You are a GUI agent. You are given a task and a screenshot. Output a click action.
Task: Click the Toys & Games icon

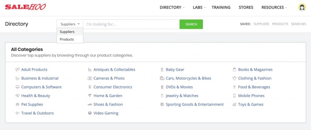pyautogui.click(x=234, y=104)
